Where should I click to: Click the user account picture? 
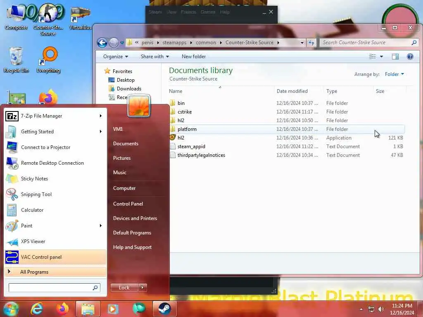point(139,106)
